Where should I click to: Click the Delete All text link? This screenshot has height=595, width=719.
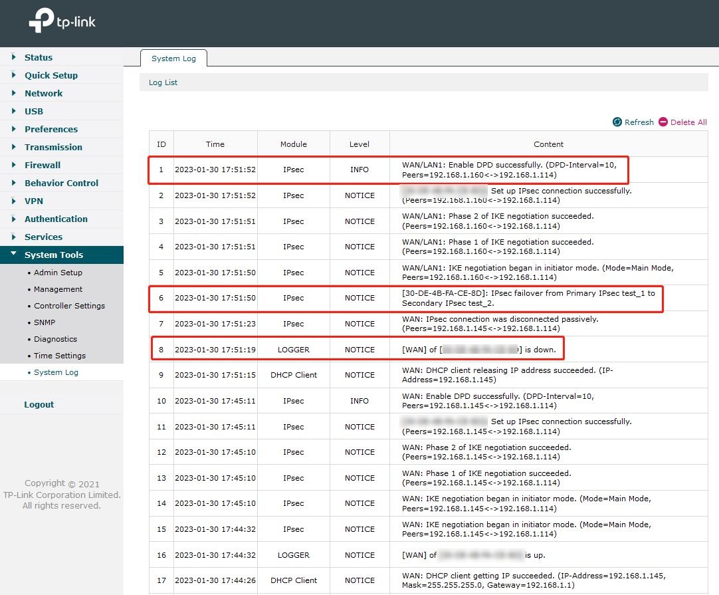[688, 122]
